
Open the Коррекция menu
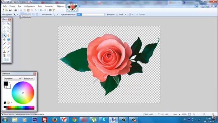tap(49, 6)
